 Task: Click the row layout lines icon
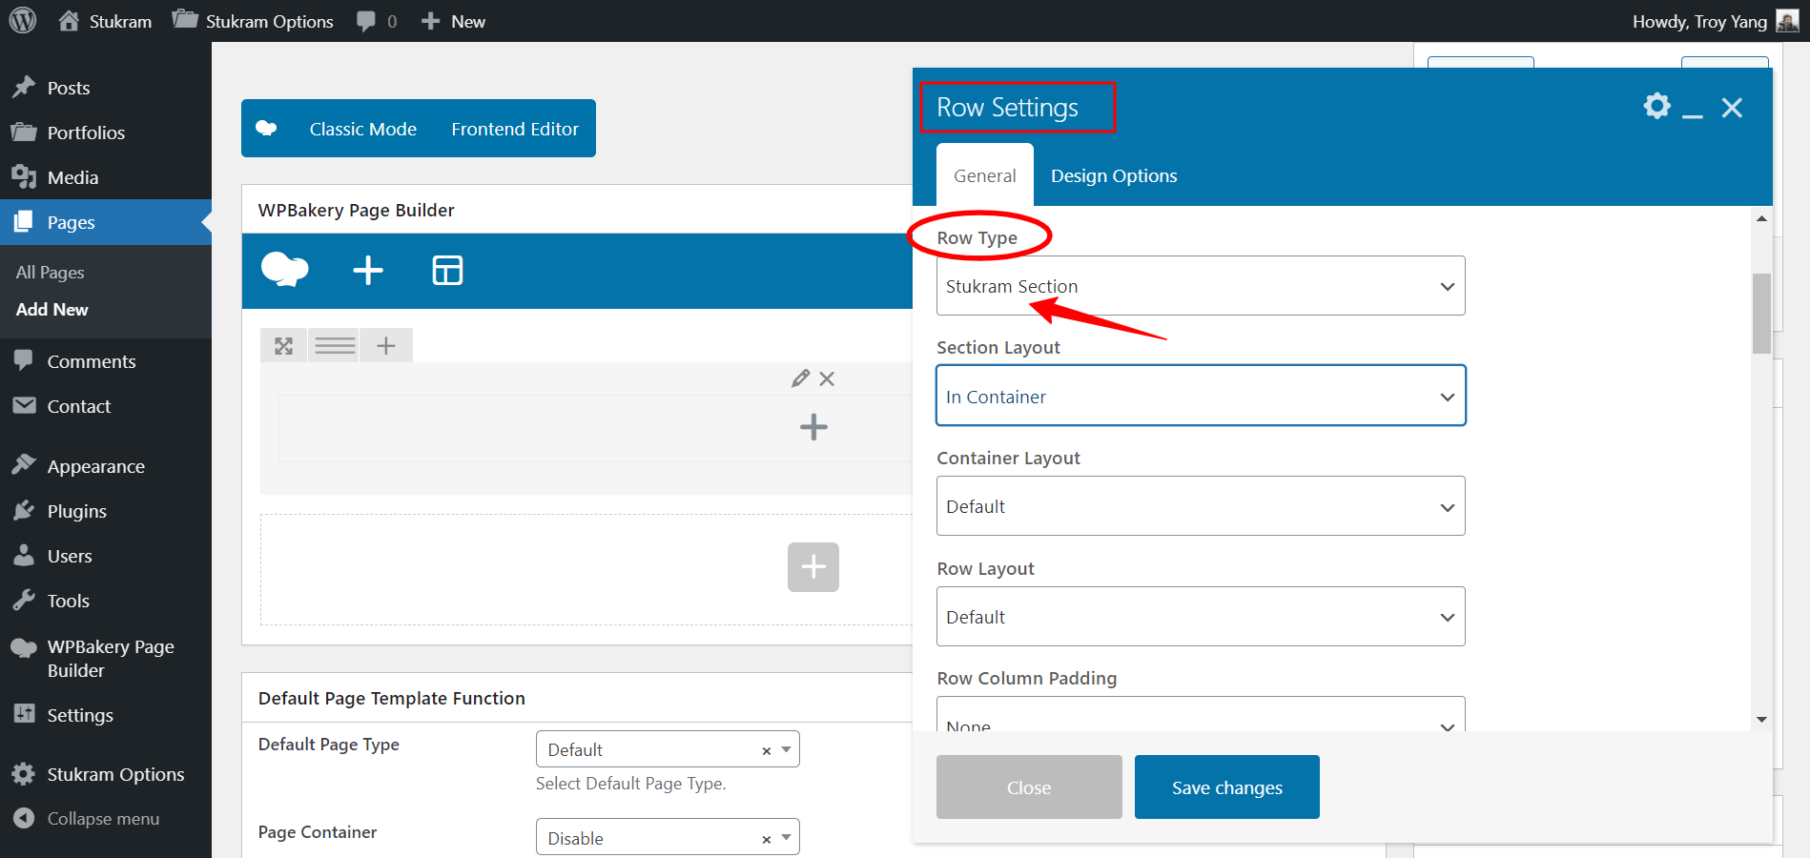tap(336, 346)
